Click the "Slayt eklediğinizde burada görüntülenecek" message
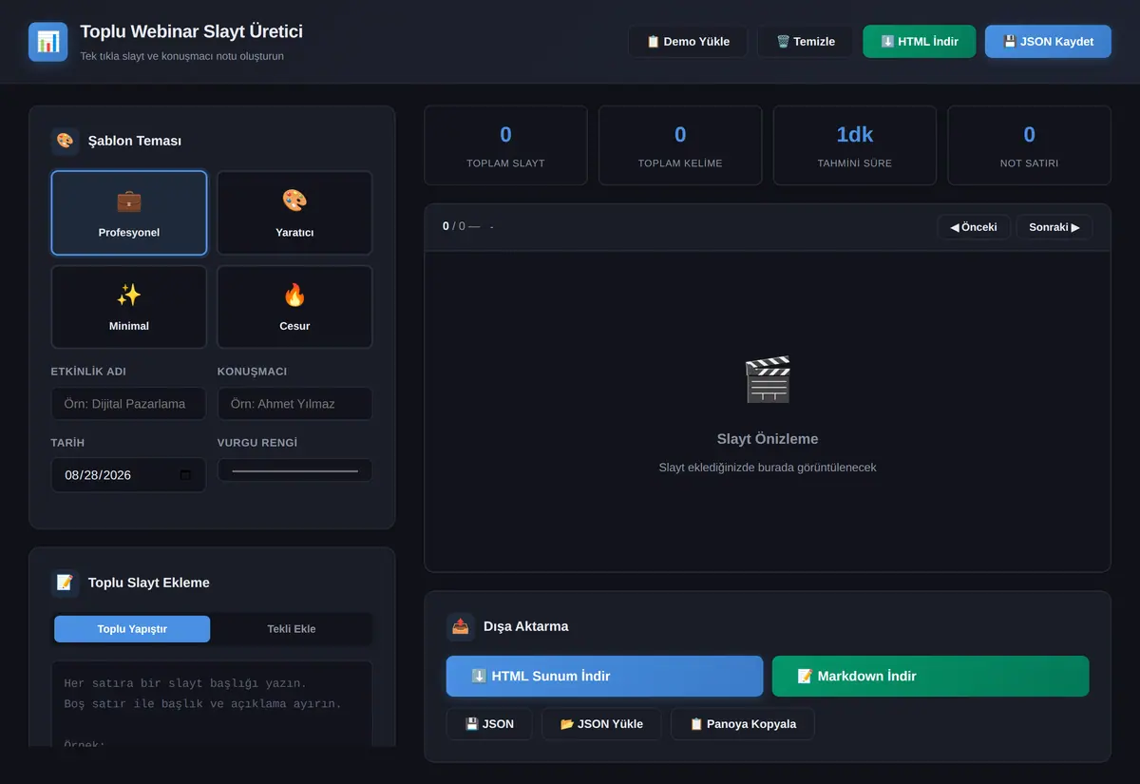Screen dimensions: 1140x784 (x=768, y=468)
